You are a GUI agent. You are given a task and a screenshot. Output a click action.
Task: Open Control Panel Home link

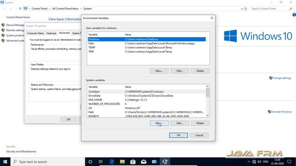pos(18,18)
